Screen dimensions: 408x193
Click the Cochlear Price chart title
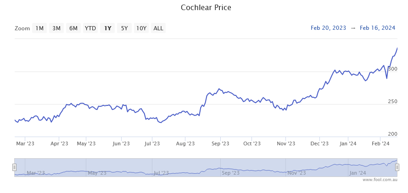[206, 8]
